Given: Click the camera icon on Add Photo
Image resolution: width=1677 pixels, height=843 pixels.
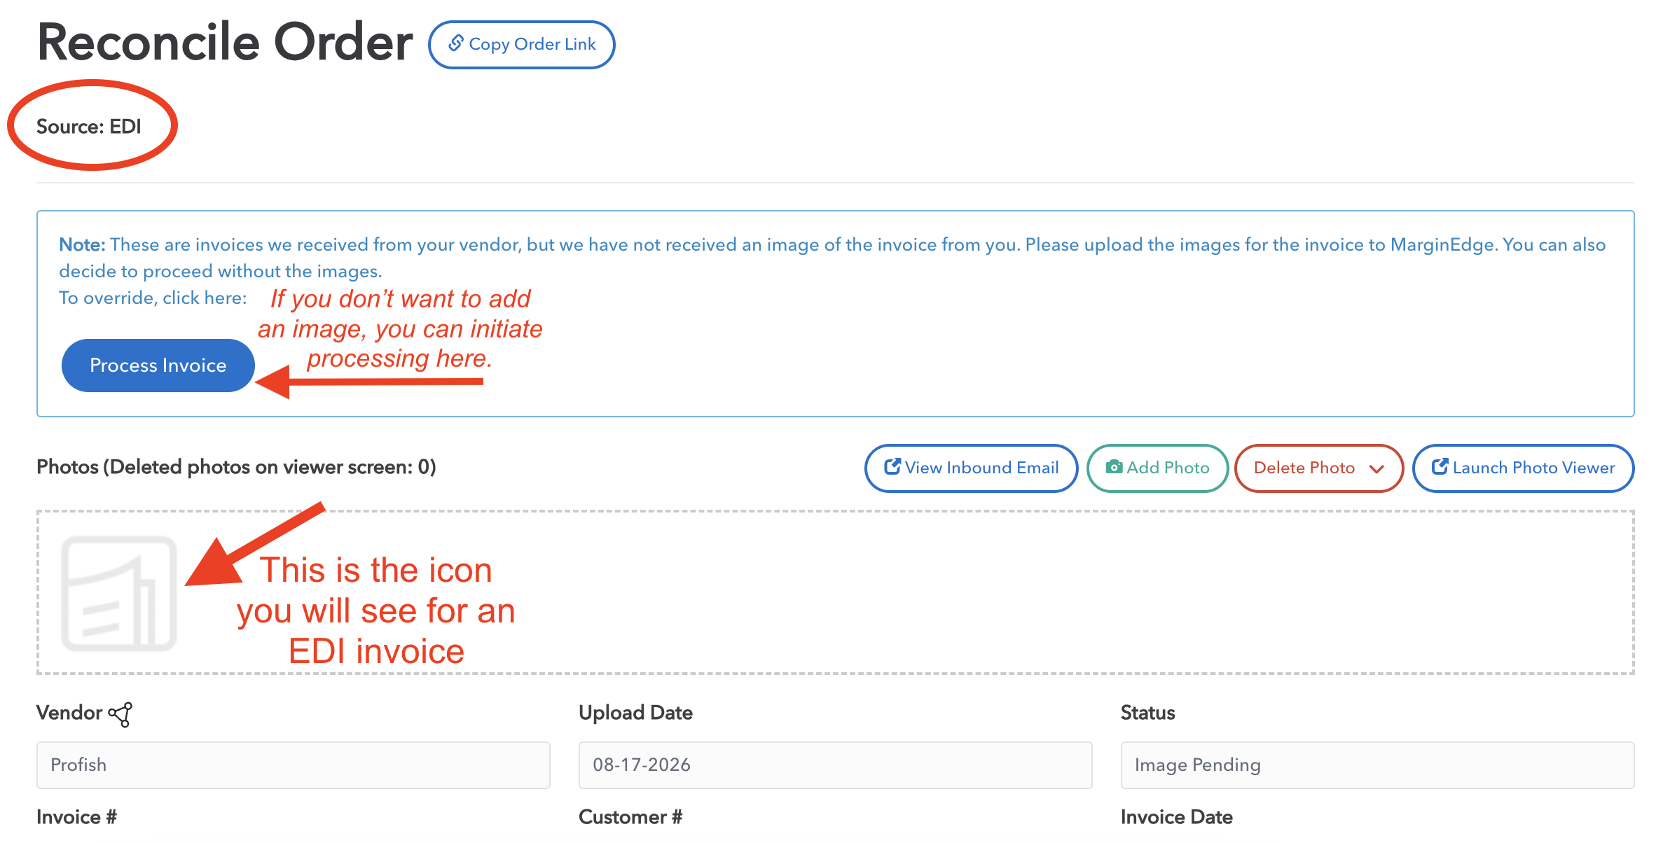Looking at the screenshot, I should pyautogui.click(x=1114, y=467).
